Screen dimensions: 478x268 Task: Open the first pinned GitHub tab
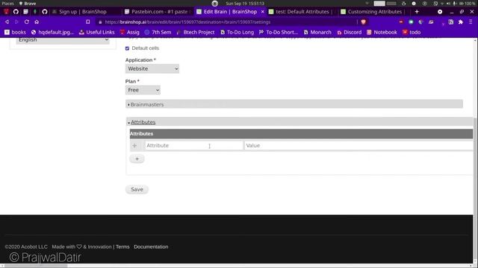(16, 12)
